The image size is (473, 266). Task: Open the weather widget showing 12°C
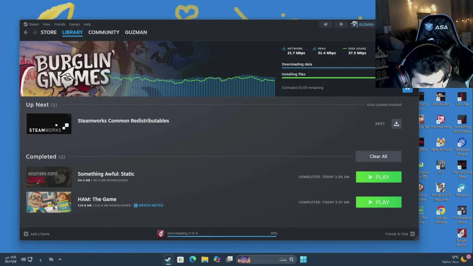[456, 259]
